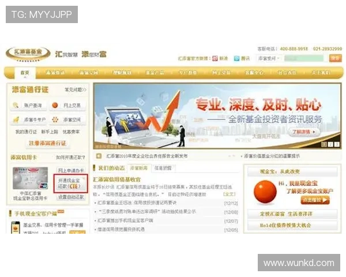Click the big orange 现金宝 ball
Screen dimensions: 346x277
[x=265, y=192]
